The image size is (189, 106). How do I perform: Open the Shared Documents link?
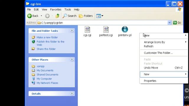[x=48, y=74]
